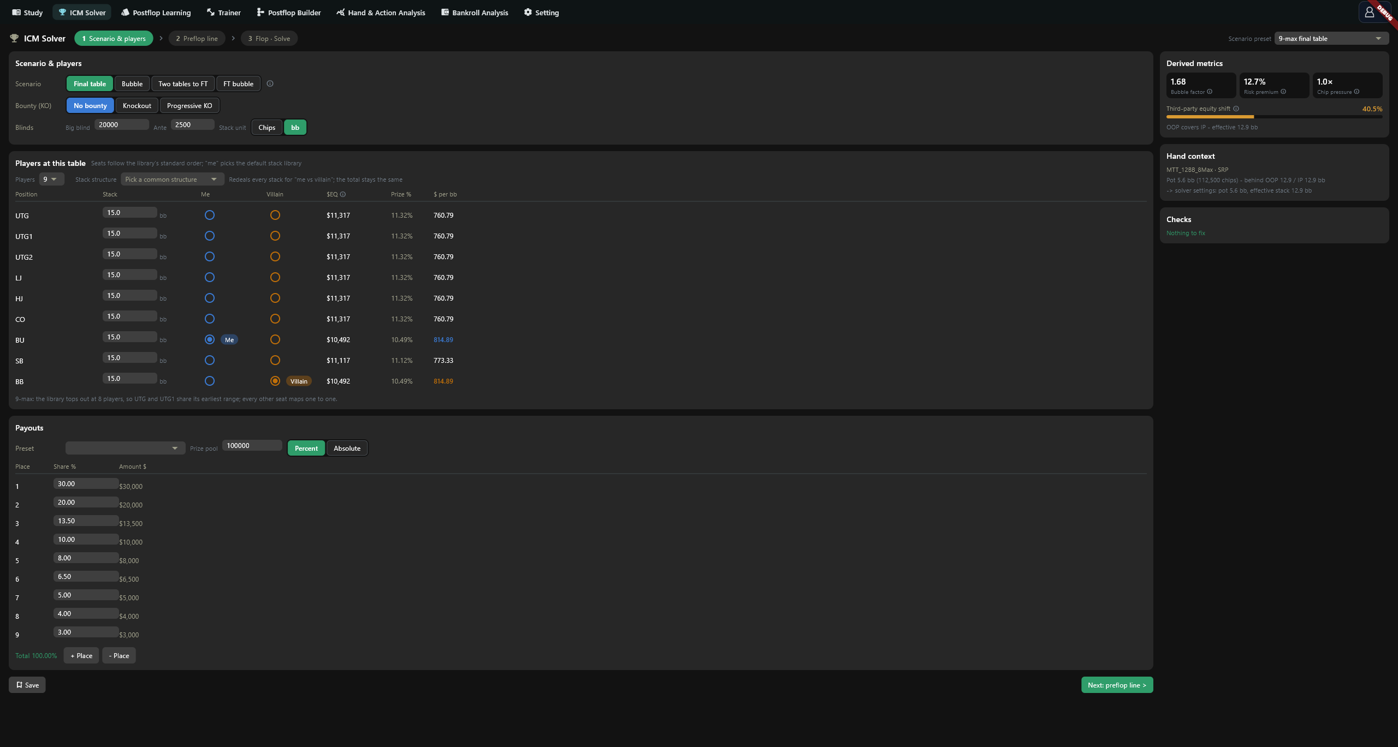The image size is (1398, 747).
Task: Open the Scenario preset dropdown
Action: pyautogui.click(x=1331, y=38)
